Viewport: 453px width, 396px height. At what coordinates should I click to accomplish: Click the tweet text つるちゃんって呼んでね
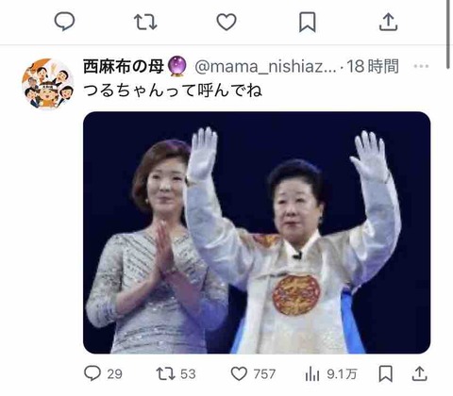pos(173,91)
